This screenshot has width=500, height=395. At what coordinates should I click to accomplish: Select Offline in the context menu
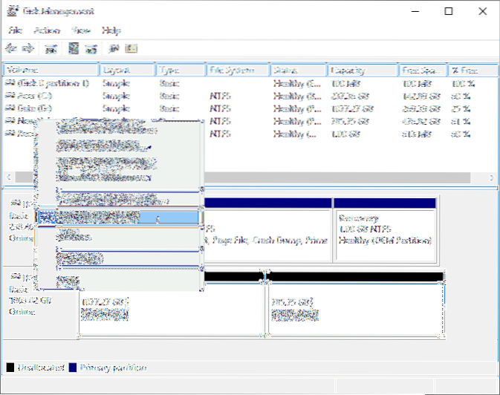pos(74,238)
